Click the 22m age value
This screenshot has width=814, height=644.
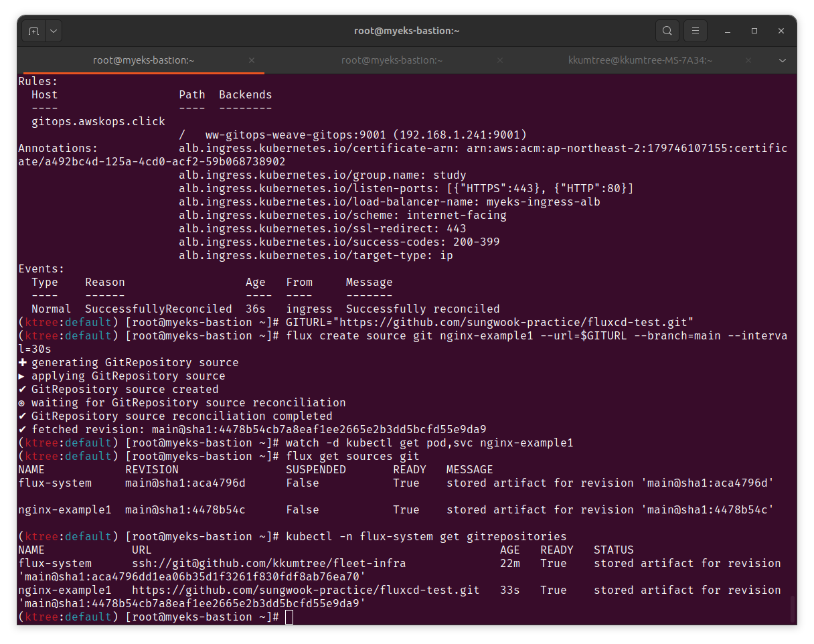coord(510,563)
